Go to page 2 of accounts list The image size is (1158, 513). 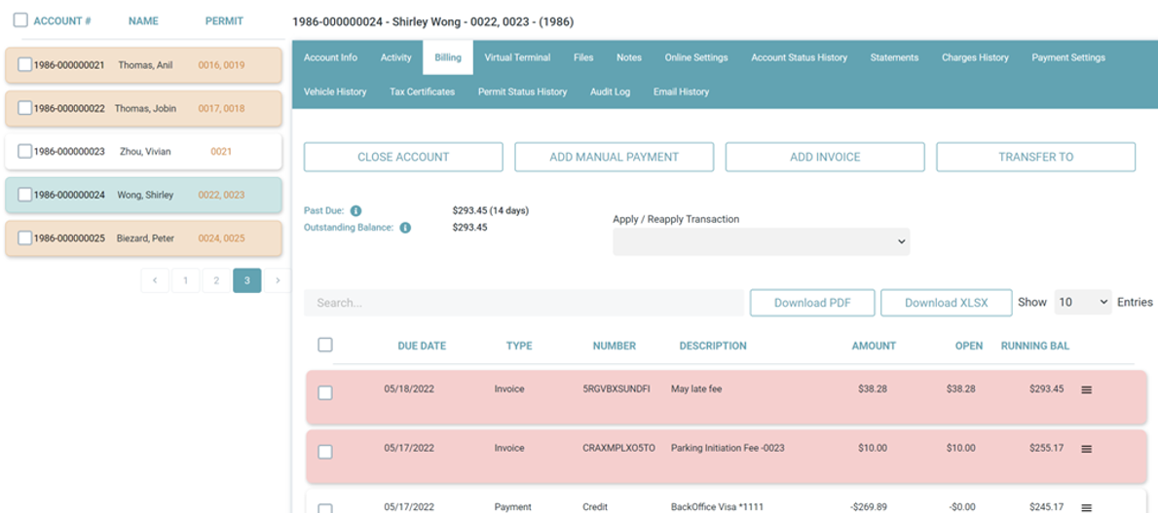(x=216, y=280)
